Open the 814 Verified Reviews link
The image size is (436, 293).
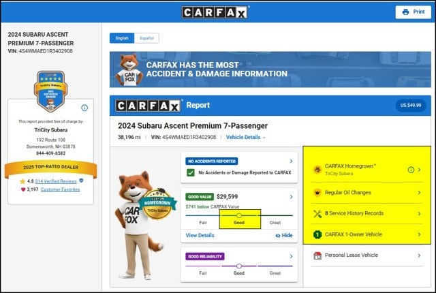[x=56, y=181]
